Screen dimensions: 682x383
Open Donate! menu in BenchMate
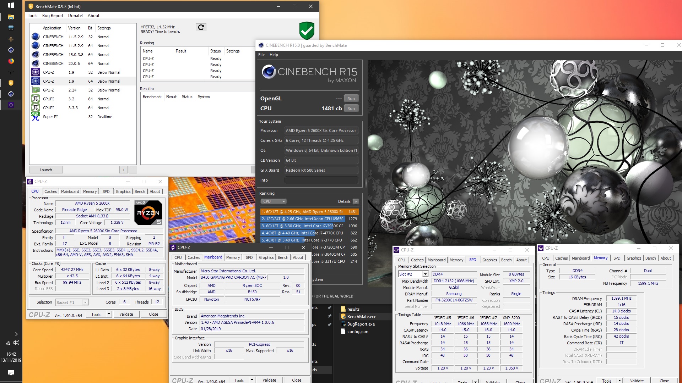(75, 16)
